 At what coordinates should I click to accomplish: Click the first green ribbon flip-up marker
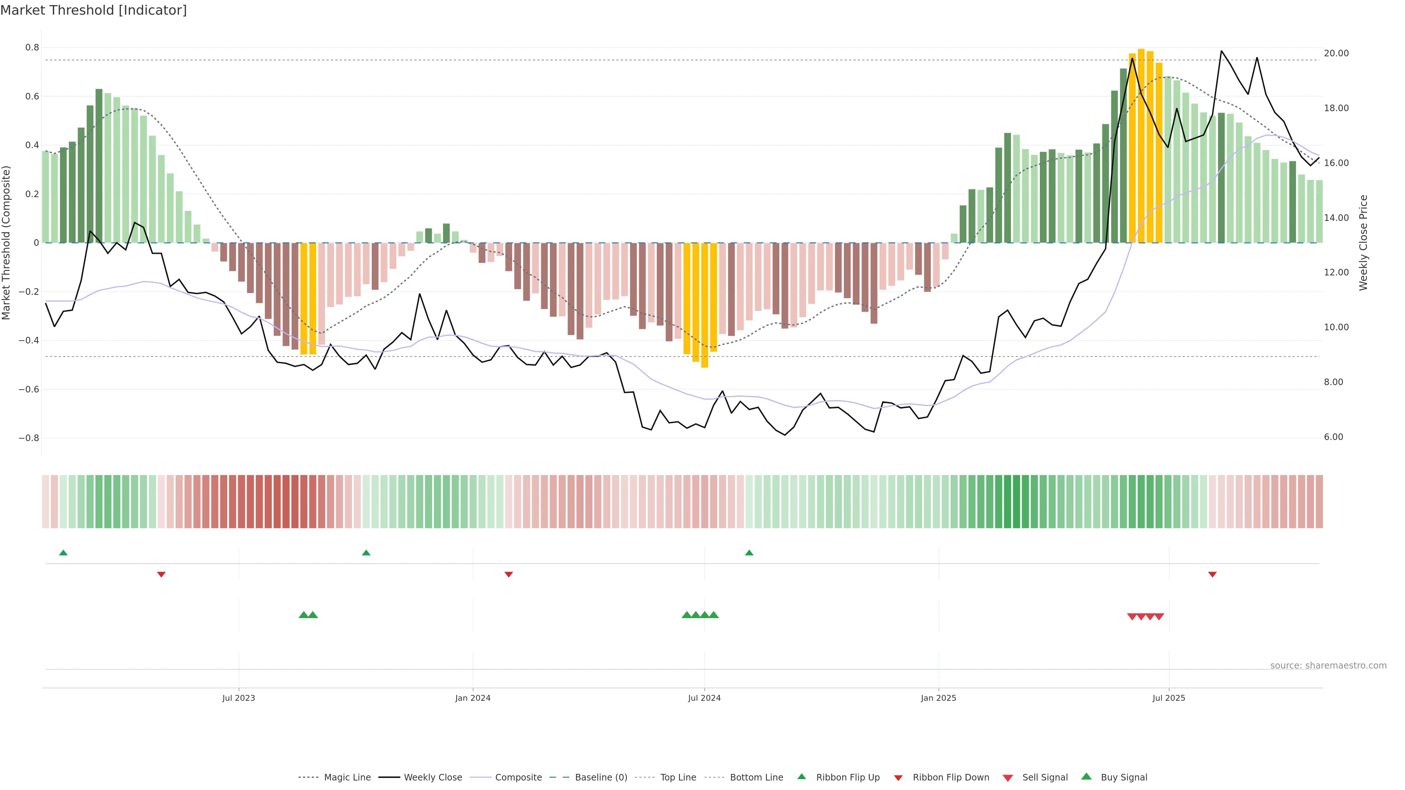tap(63, 553)
